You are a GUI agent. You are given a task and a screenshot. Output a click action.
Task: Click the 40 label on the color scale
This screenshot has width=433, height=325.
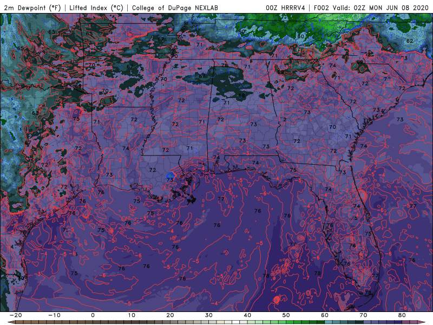[247, 315]
